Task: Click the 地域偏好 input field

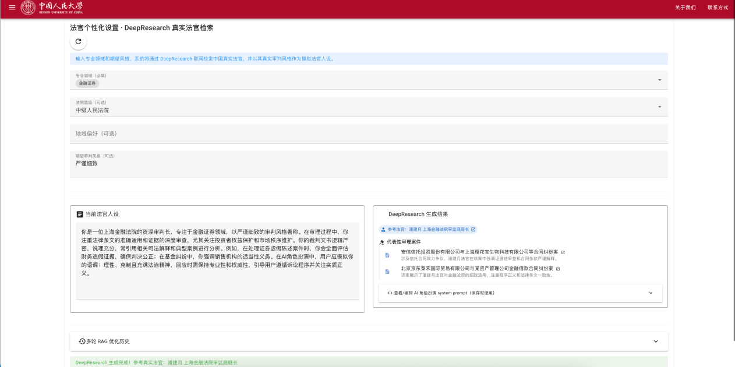Action: click(x=369, y=134)
